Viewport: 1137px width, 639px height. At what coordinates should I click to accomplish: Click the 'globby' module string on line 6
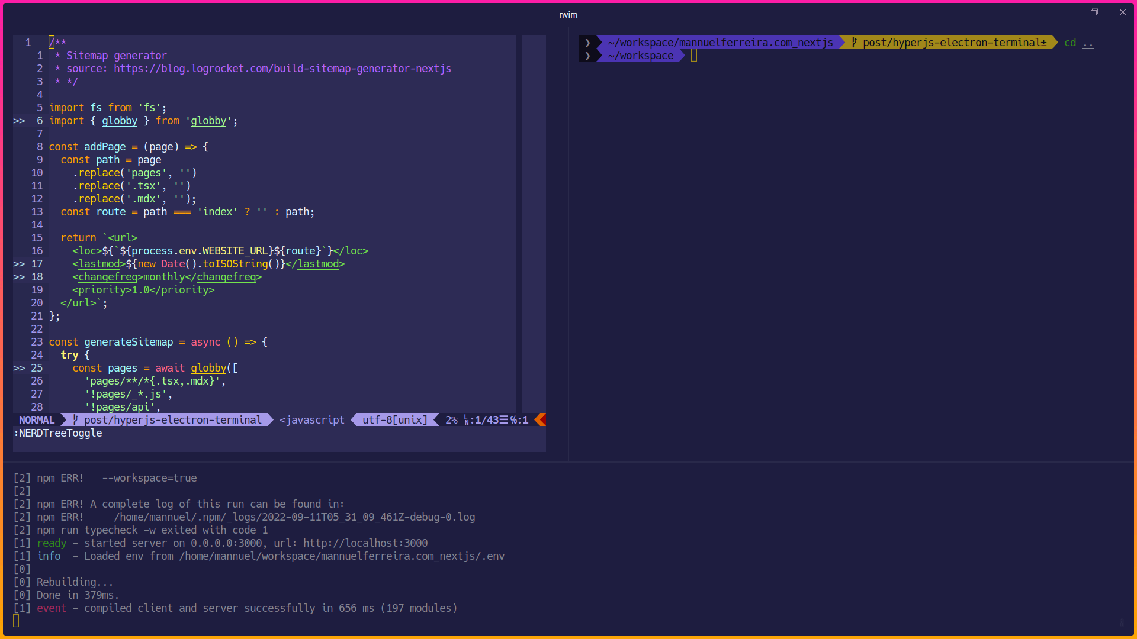[x=208, y=121]
